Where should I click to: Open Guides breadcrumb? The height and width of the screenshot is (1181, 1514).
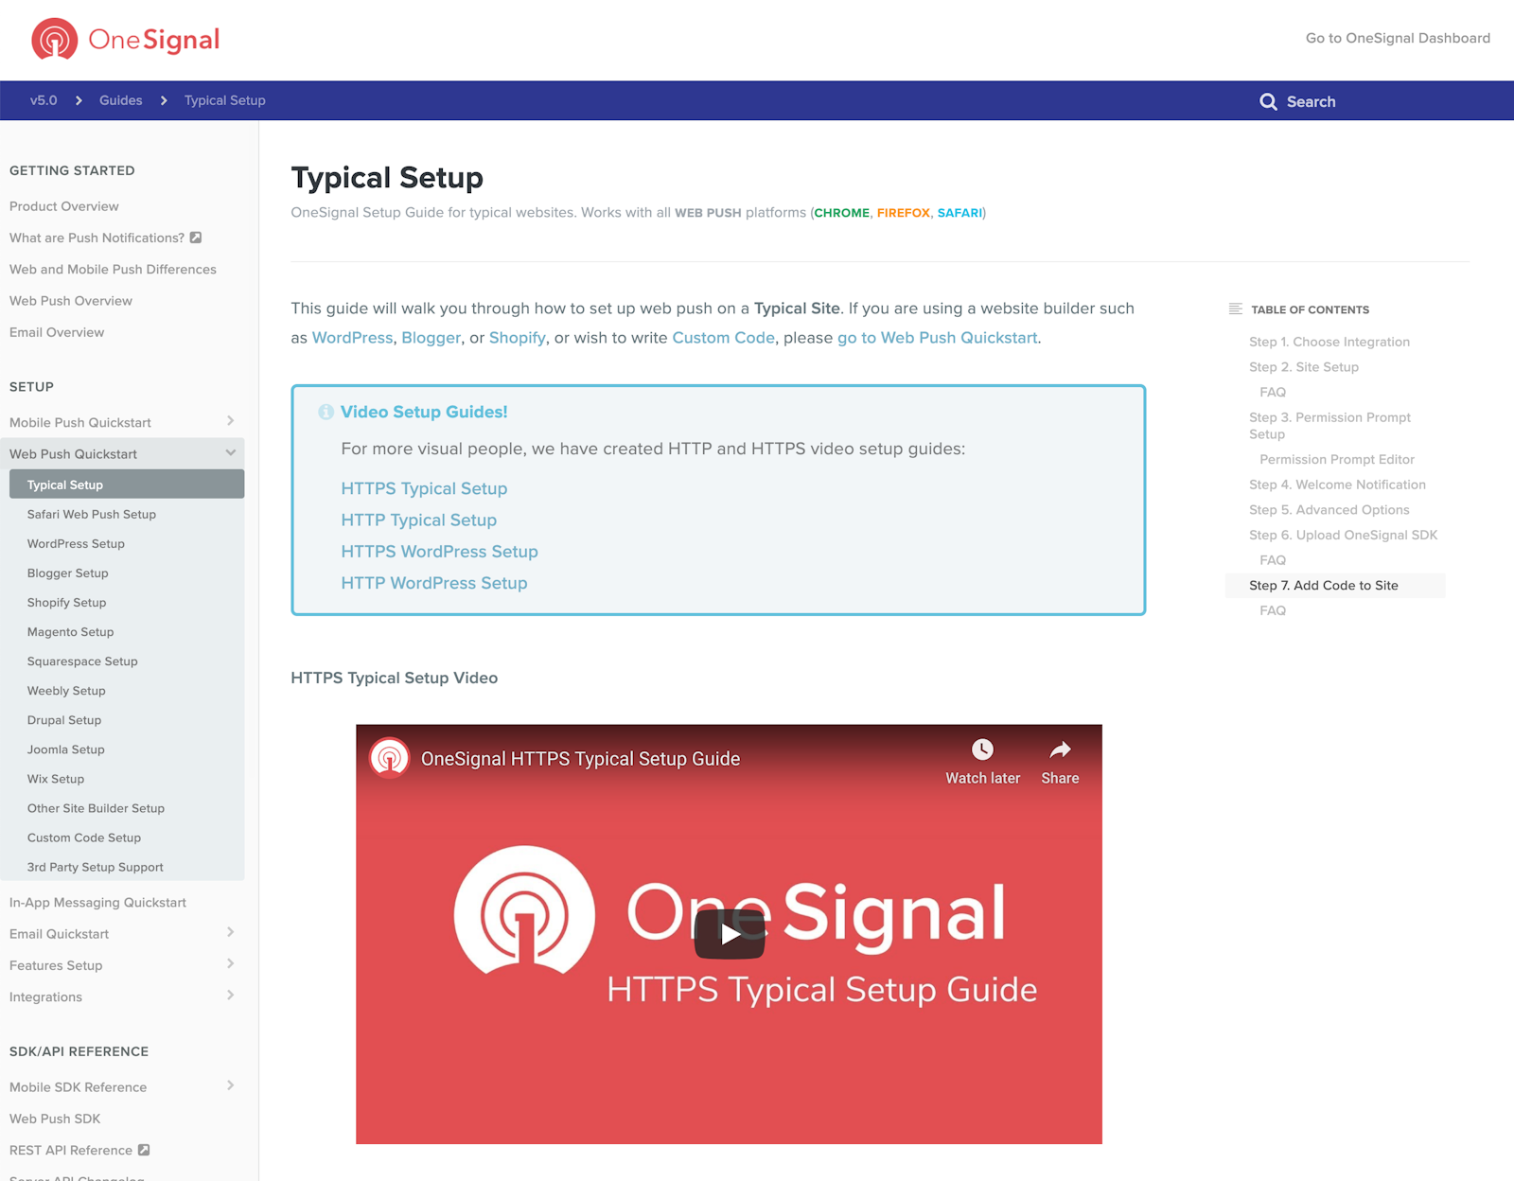click(x=121, y=100)
